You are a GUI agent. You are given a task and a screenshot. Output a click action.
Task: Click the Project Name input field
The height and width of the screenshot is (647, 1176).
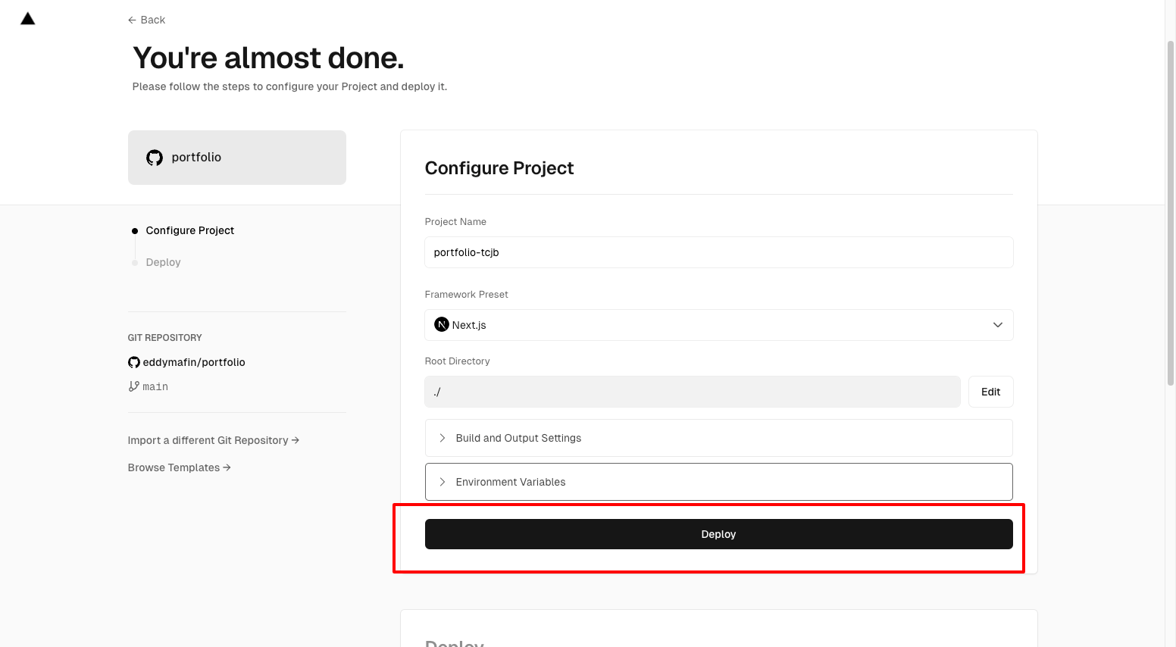point(718,252)
